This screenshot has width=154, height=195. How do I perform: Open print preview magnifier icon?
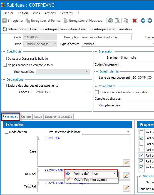[x=117, y=21]
